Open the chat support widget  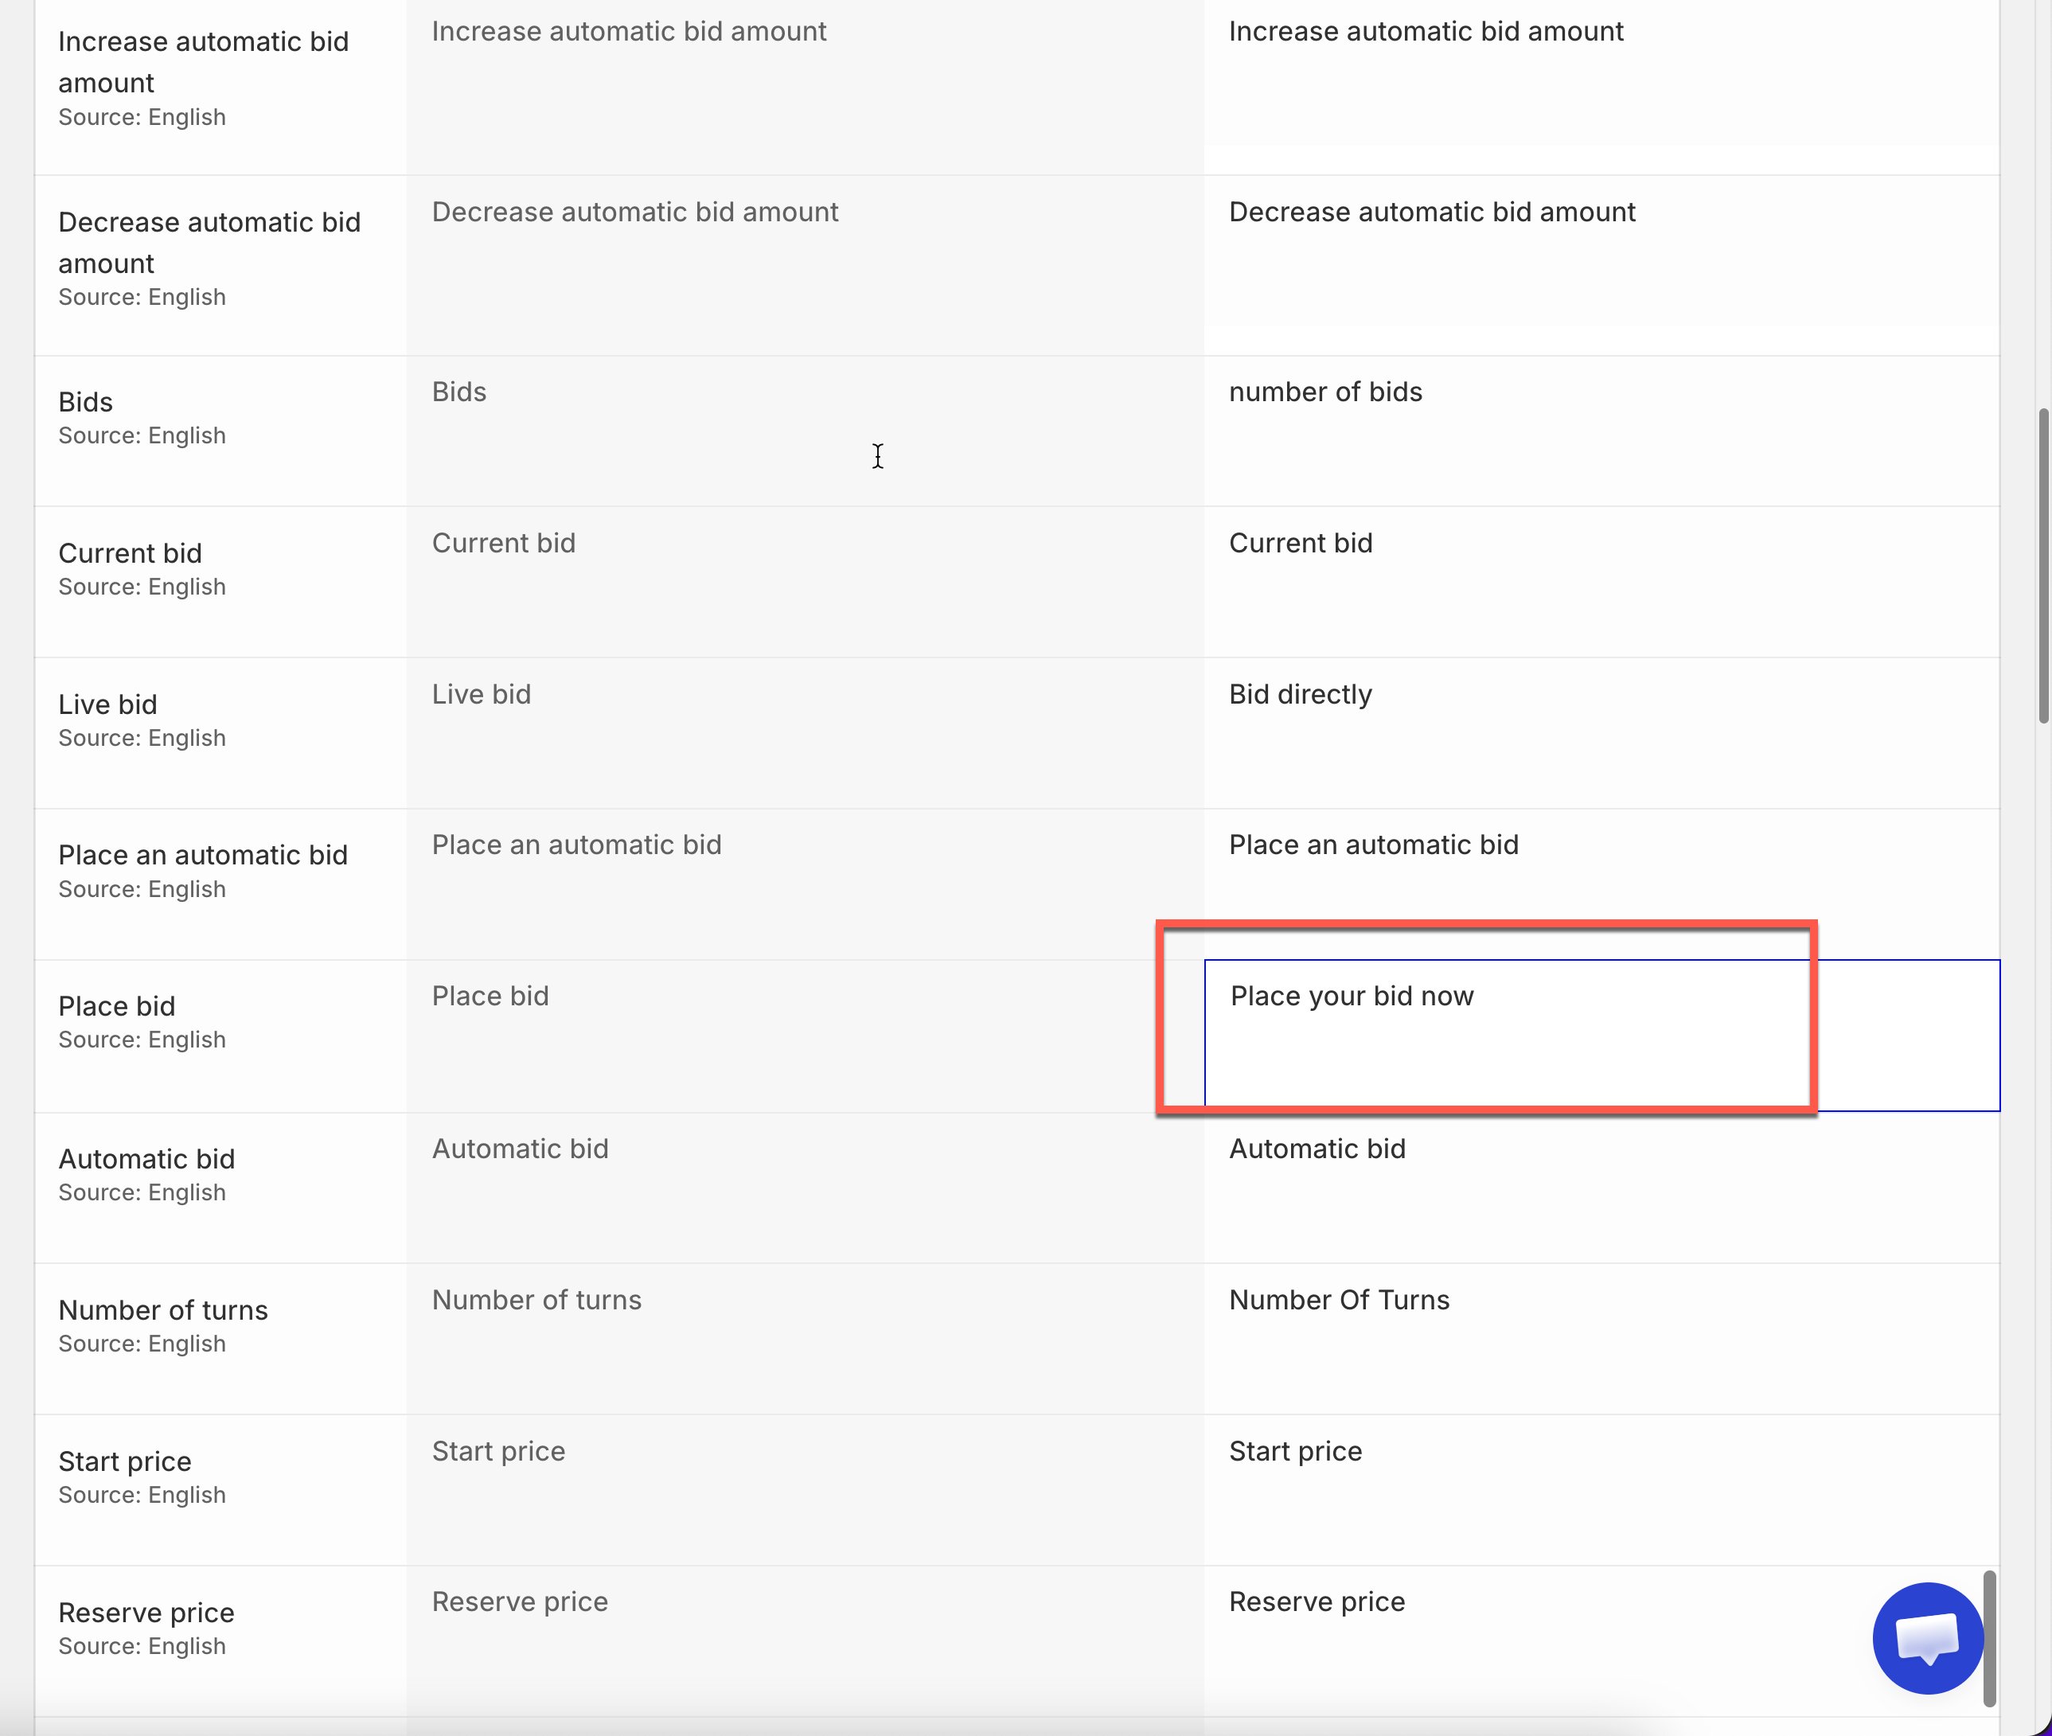[x=1926, y=1637]
